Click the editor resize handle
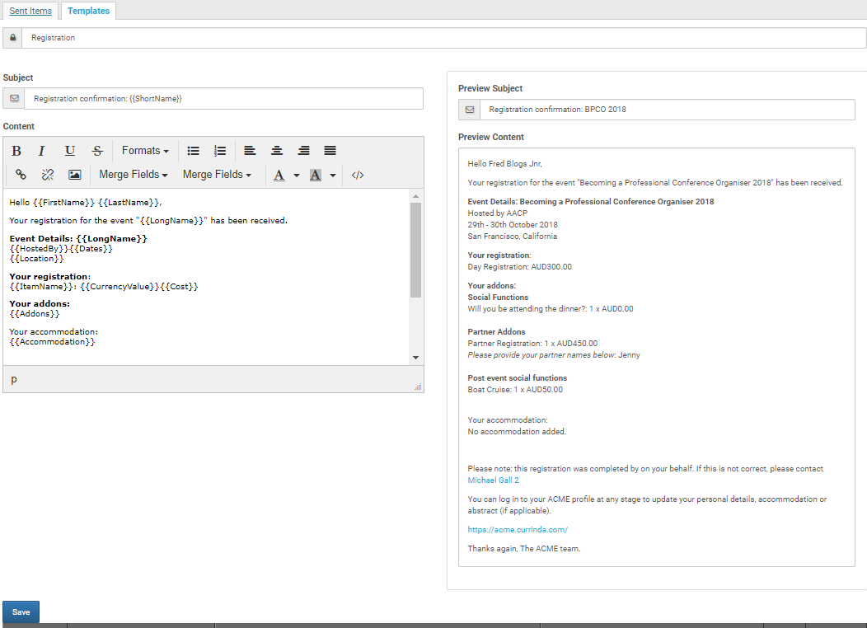 (418, 387)
